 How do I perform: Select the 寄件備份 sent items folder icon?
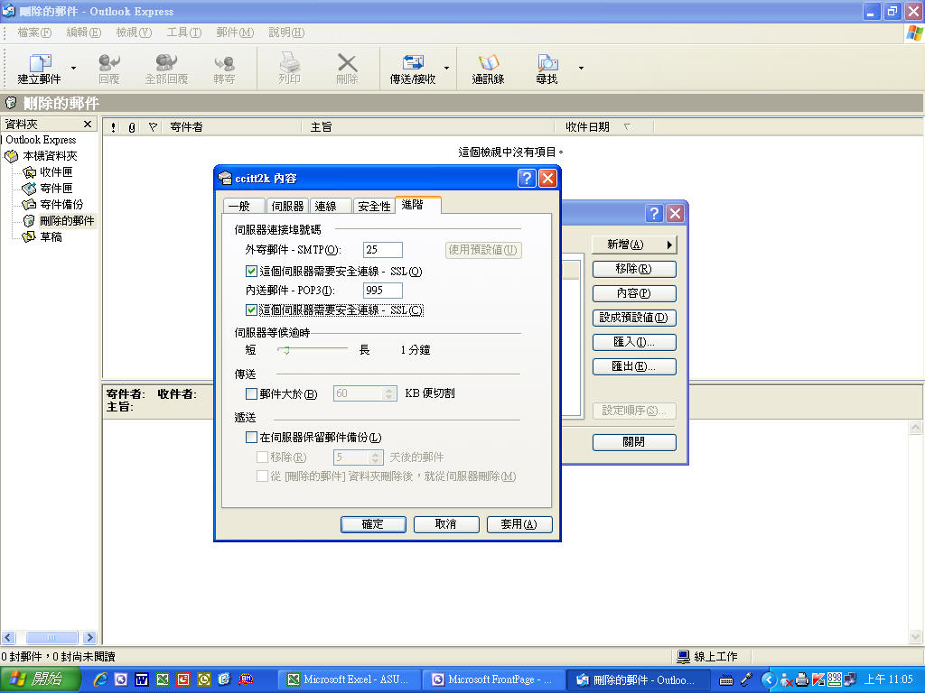29,205
